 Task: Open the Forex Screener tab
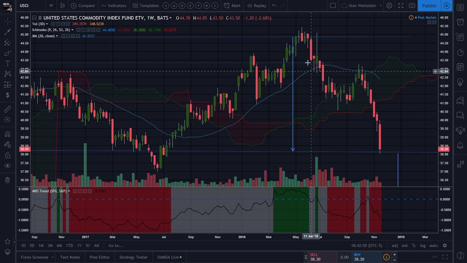[35, 257]
